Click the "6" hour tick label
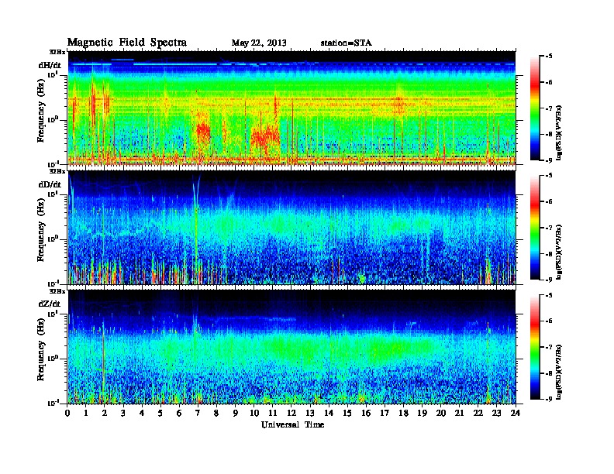614x474 pixels. pos(179,413)
